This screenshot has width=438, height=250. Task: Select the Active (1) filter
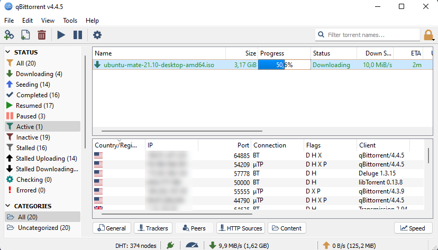(42, 127)
